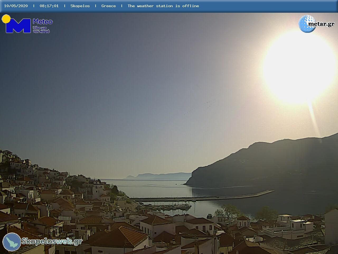Click the Greece country label
The width and height of the screenshot is (338, 254).
click(109, 6)
